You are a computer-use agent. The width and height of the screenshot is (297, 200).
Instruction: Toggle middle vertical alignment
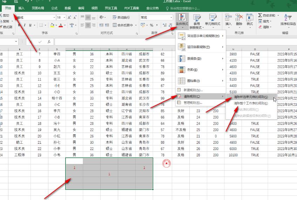(88, 17)
